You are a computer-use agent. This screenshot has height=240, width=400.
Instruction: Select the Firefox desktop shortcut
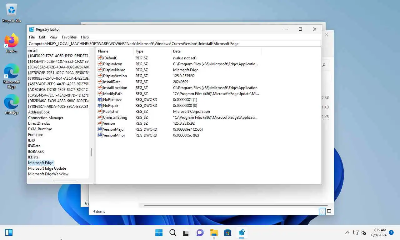pos(12,43)
